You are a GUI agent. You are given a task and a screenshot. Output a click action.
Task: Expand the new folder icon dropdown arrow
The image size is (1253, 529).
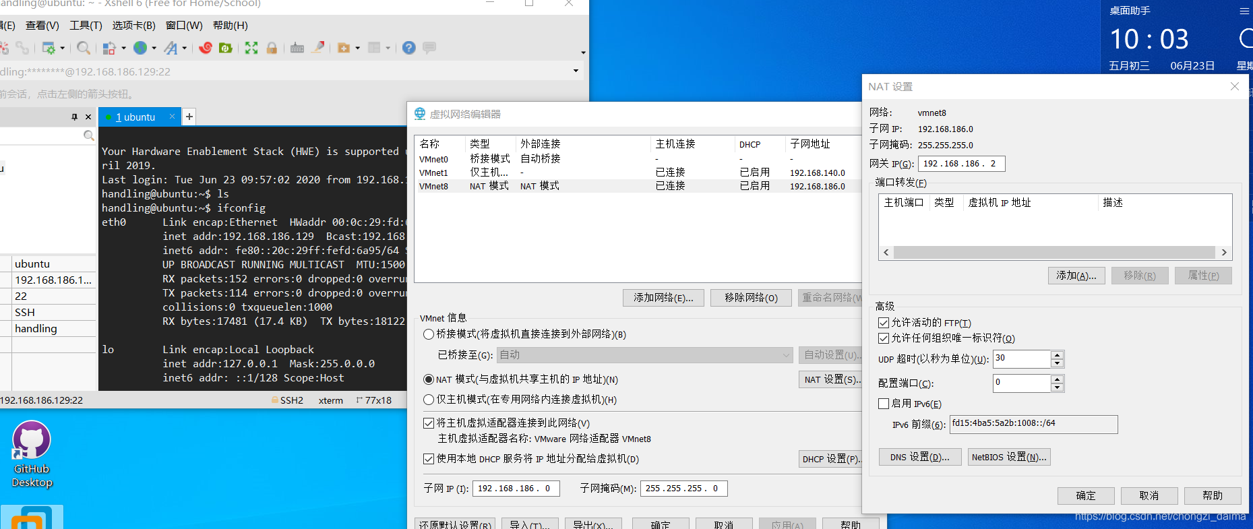pos(358,48)
